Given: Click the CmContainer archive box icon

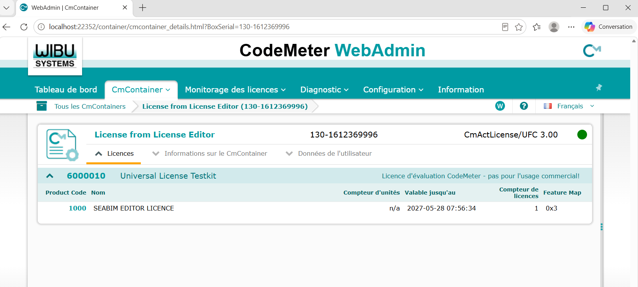Looking at the screenshot, I should tap(42, 106).
